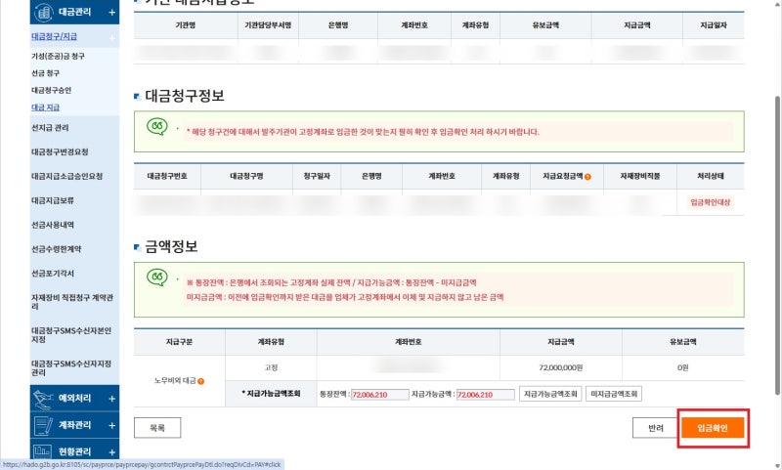Open 선금사용내역 page

53,225
